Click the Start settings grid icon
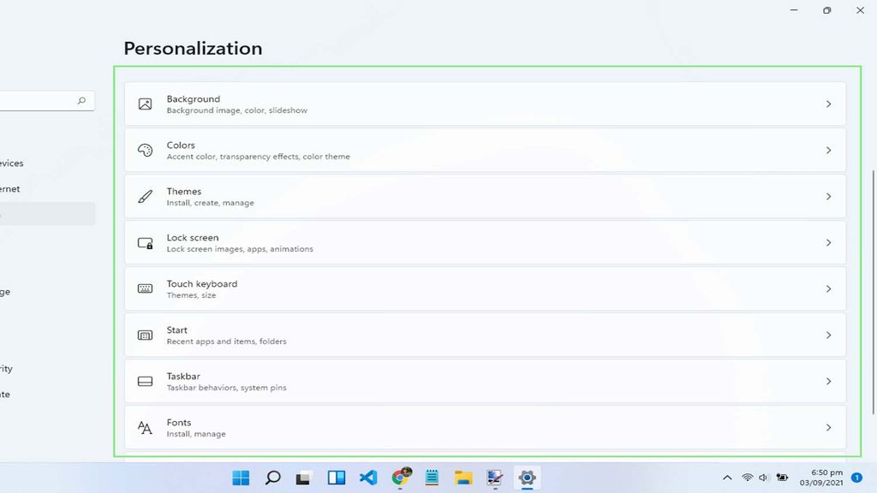Viewport: 877px width, 493px height. pyautogui.click(x=143, y=335)
